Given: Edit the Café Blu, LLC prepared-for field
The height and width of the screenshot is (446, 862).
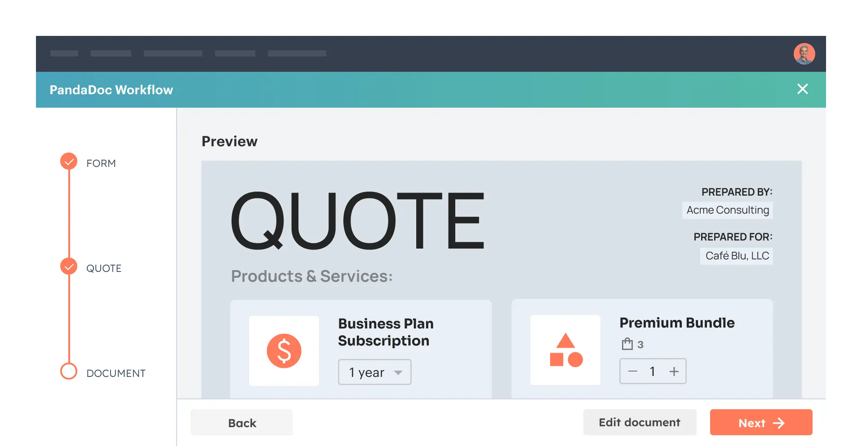Looking at the screenshot, I should tap(737, 256).
